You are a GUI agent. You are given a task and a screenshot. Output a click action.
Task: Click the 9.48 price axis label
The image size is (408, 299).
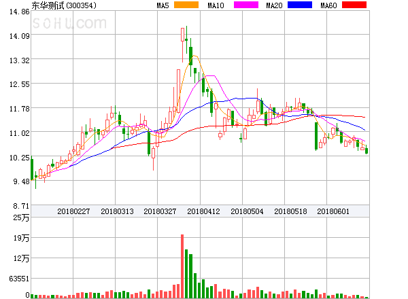21,181
